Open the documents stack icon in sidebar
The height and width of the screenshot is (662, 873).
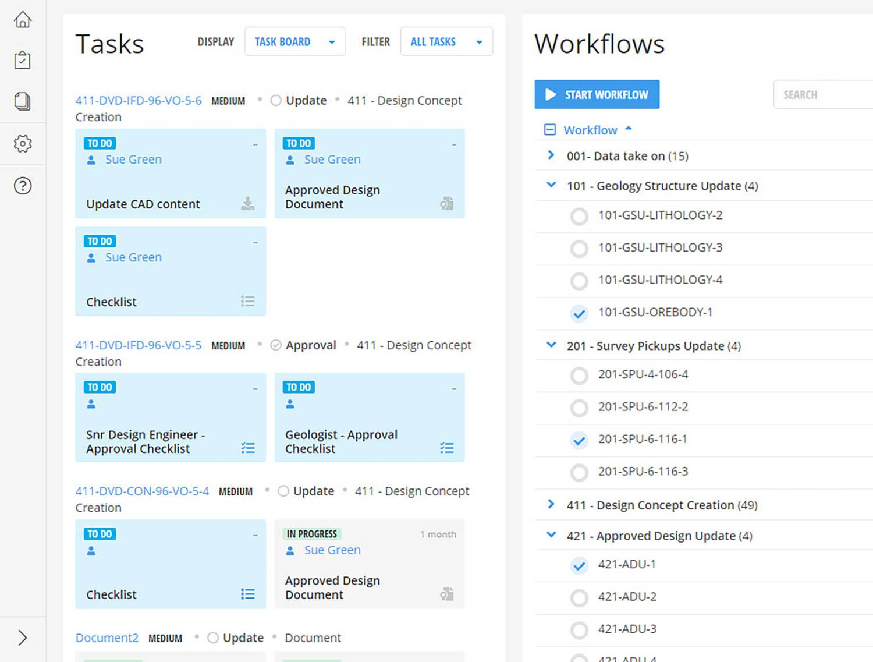click(22, 101)
